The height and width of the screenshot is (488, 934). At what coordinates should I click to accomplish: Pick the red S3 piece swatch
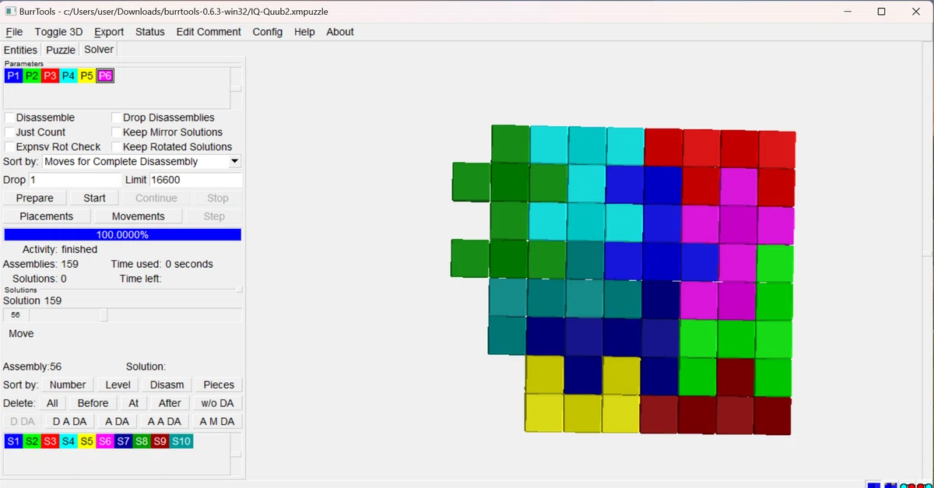pos(50,441)
